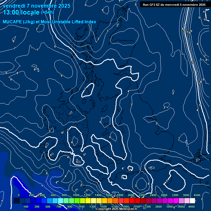The image size is (211, 211).
Task: Click the '2400' legend value
Action: [153, 195]
